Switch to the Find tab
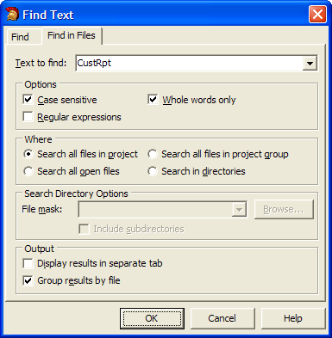The height and width of the screenshot is (338, 332). (x=20, y=37)
